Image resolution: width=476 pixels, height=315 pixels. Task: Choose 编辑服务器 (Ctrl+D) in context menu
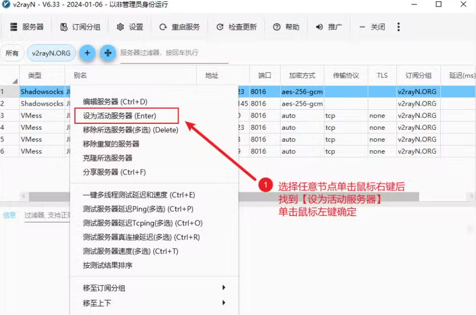[x=115, y=102]
